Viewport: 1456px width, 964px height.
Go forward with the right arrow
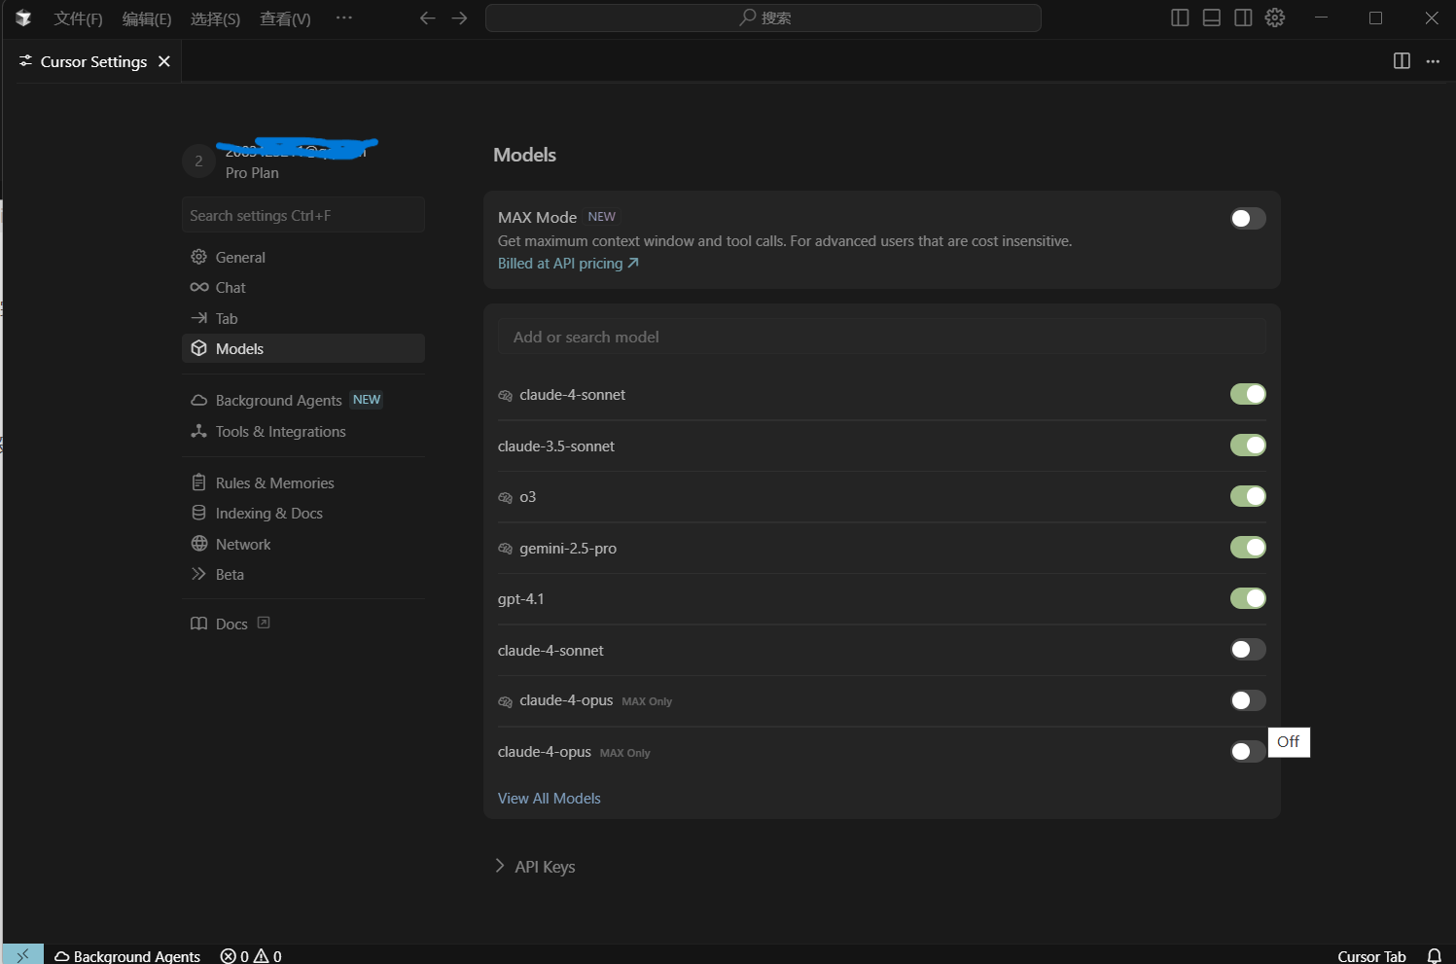[x=459, y=18]
